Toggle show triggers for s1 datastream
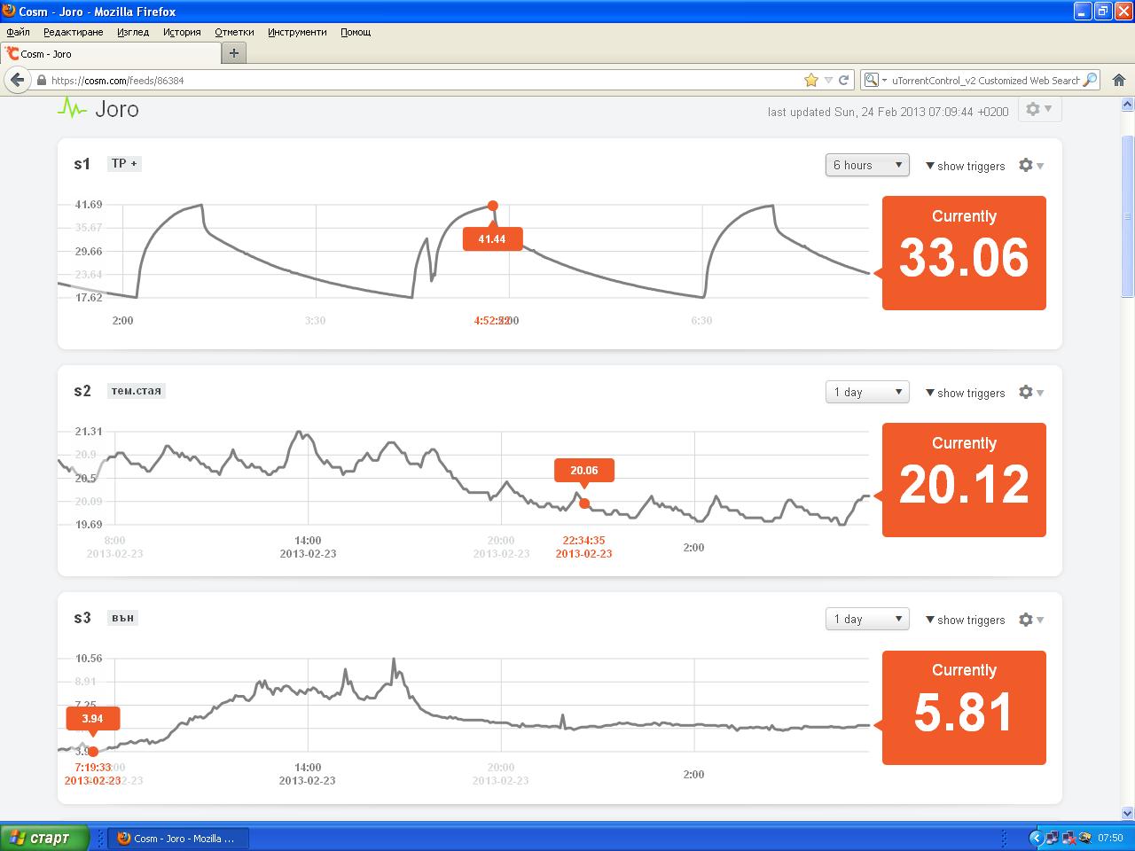Viewport: 1135px width, 851px height. coord(965,166)
